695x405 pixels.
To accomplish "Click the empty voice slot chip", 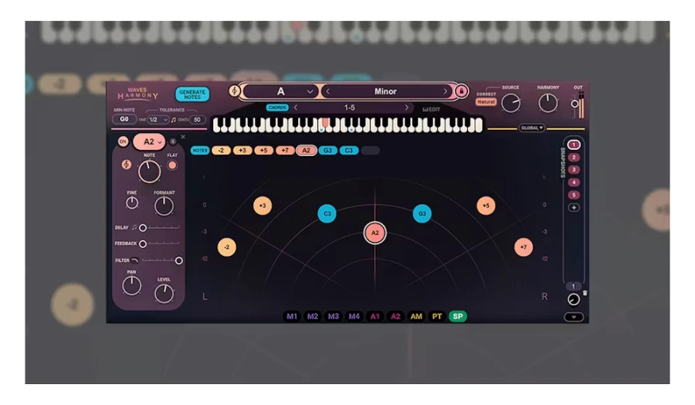I will click(x=370, y=151).
